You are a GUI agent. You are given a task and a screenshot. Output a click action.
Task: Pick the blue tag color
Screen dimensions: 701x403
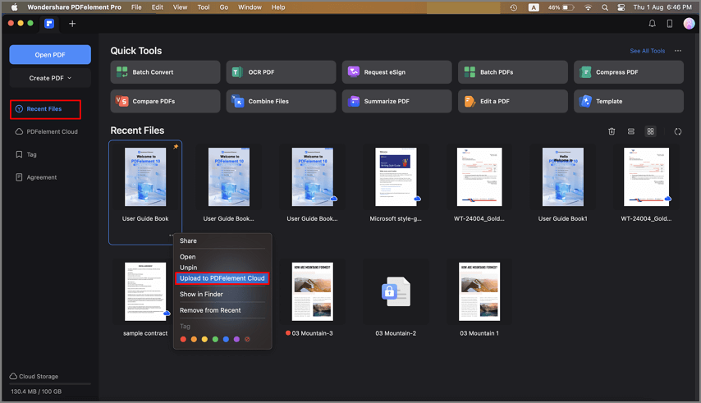coord(226,340)
